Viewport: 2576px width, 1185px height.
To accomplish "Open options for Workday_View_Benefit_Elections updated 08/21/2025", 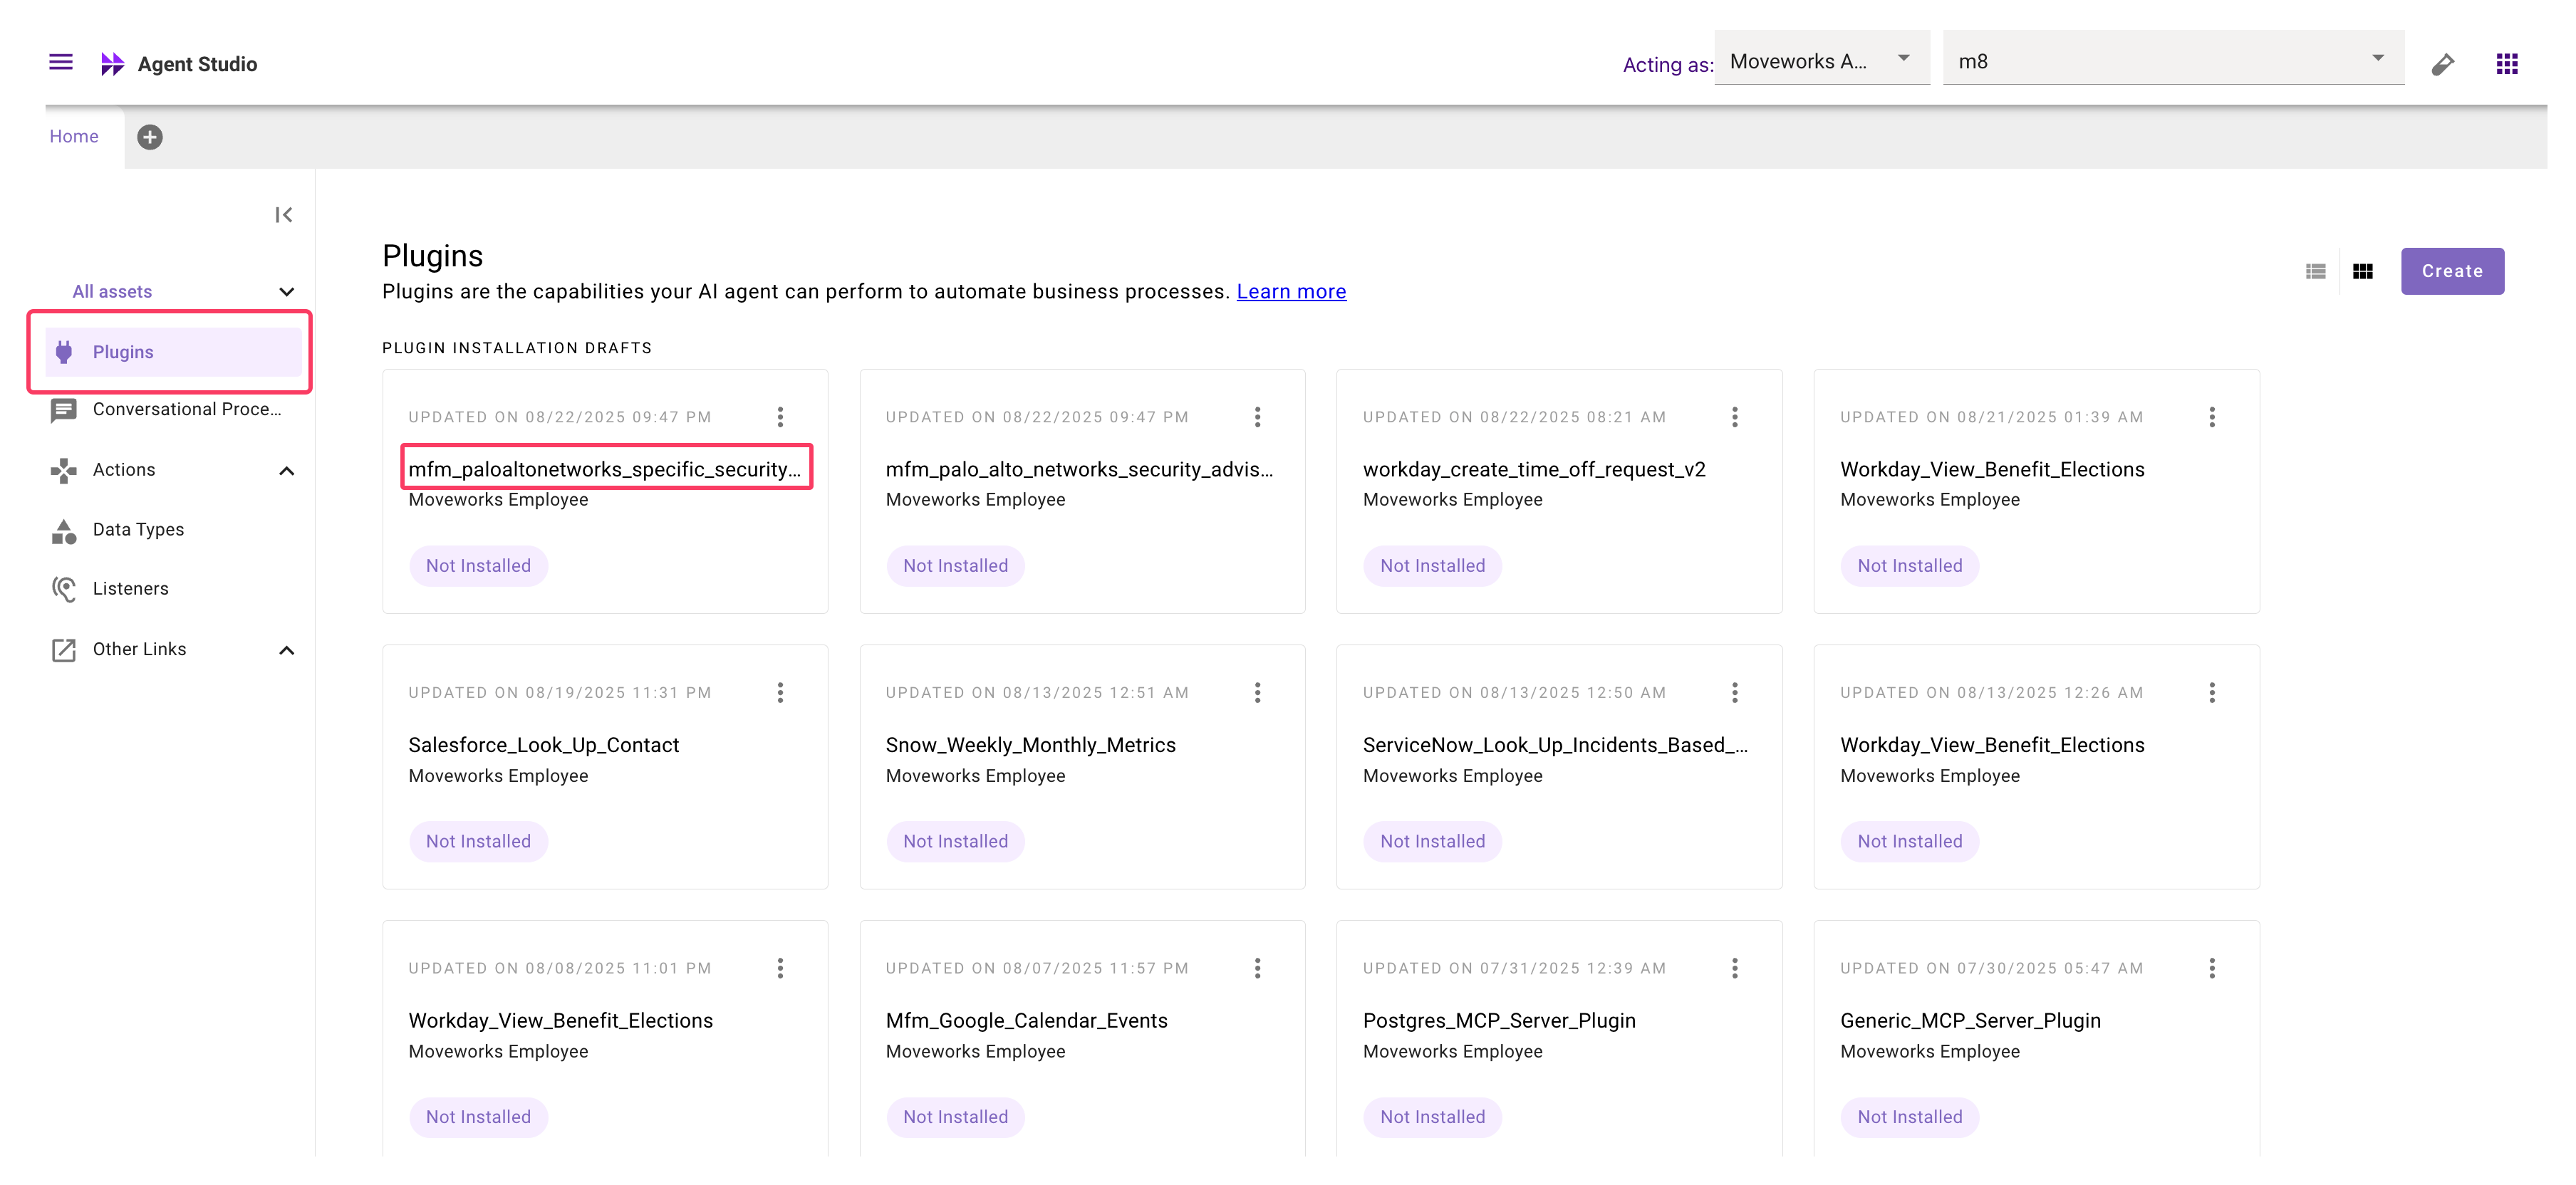I will 2211,417.
